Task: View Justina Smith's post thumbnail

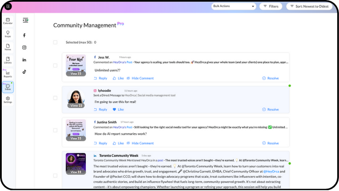Action: point(76,130)
